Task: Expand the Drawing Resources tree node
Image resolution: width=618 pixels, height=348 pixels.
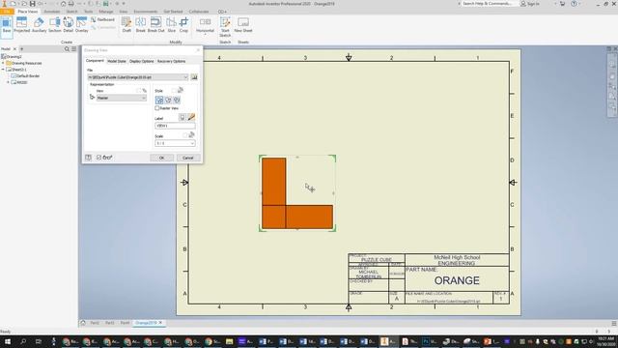Action: click(x=3, y=63)
